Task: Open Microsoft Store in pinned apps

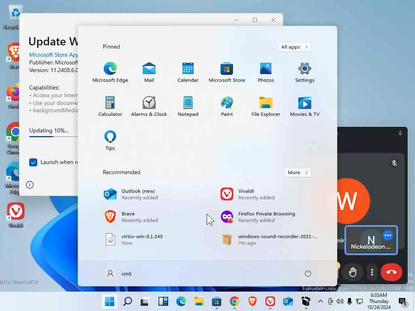Action: [x=227, y=72]
